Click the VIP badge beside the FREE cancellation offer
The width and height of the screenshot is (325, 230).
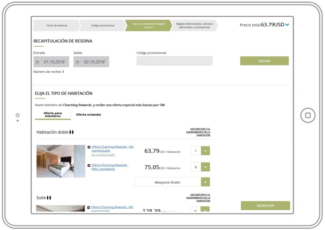(89, 166)
